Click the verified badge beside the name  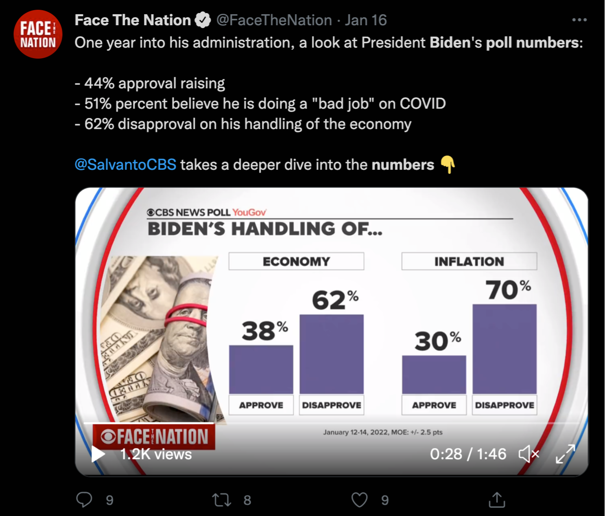pyautogui.click(x=203, y=20)
